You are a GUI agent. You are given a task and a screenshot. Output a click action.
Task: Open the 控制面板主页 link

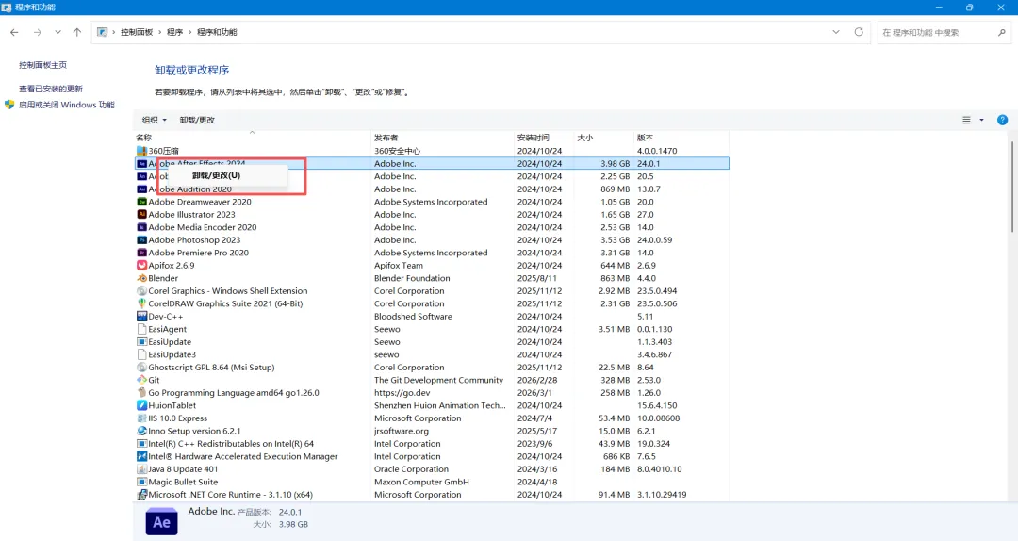[x=42, y=65]
